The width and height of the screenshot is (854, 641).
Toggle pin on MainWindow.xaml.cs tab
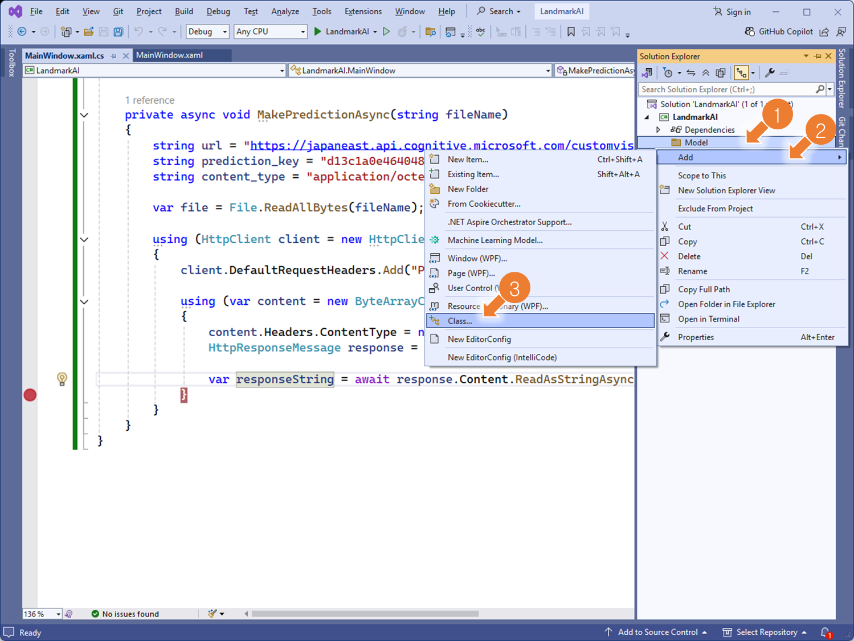click(113, 56)
